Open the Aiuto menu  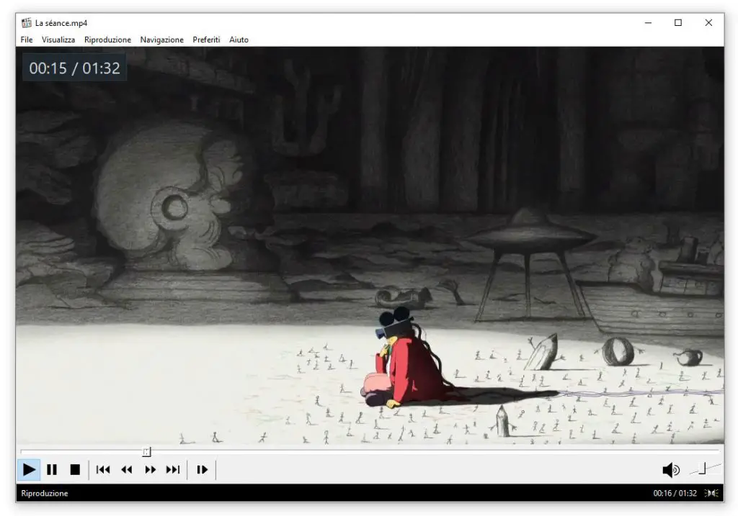point(239,40)
